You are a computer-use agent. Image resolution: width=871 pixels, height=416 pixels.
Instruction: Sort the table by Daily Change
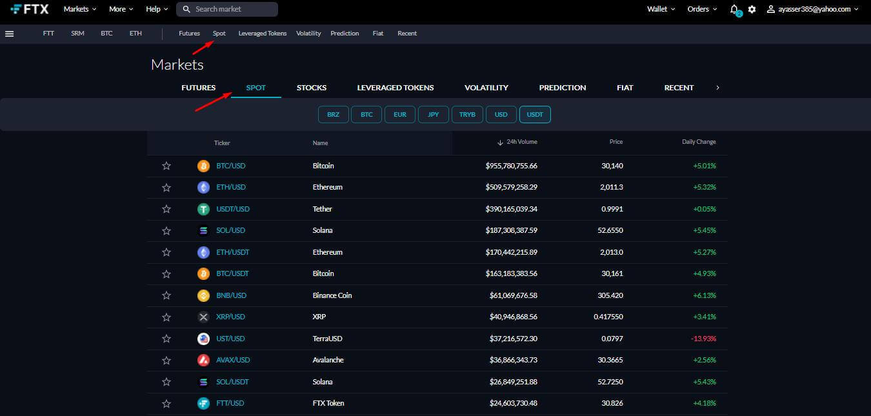point(699,142)
